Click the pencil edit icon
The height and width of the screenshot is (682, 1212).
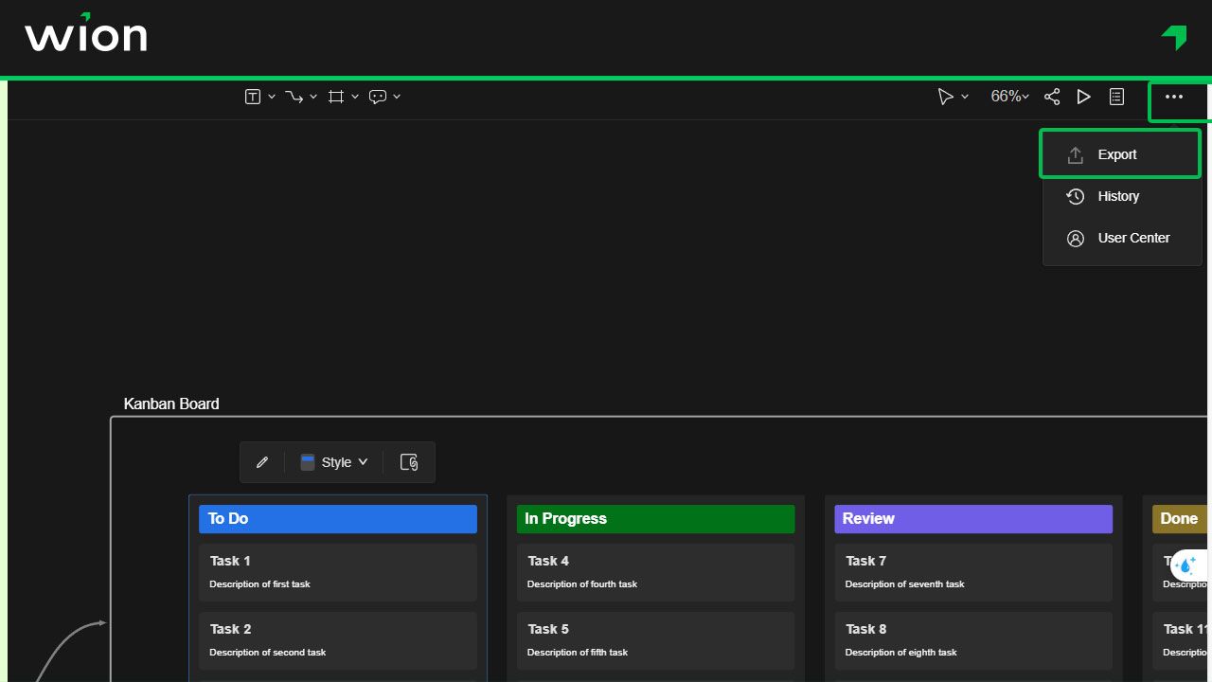(262, 462)
